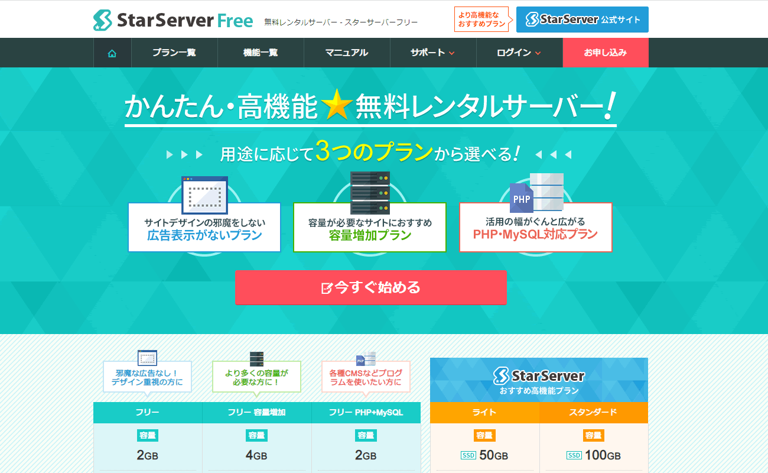Click the browser window icon above ad-free plan
768x473 pixels.
click(x=204, y=195)
